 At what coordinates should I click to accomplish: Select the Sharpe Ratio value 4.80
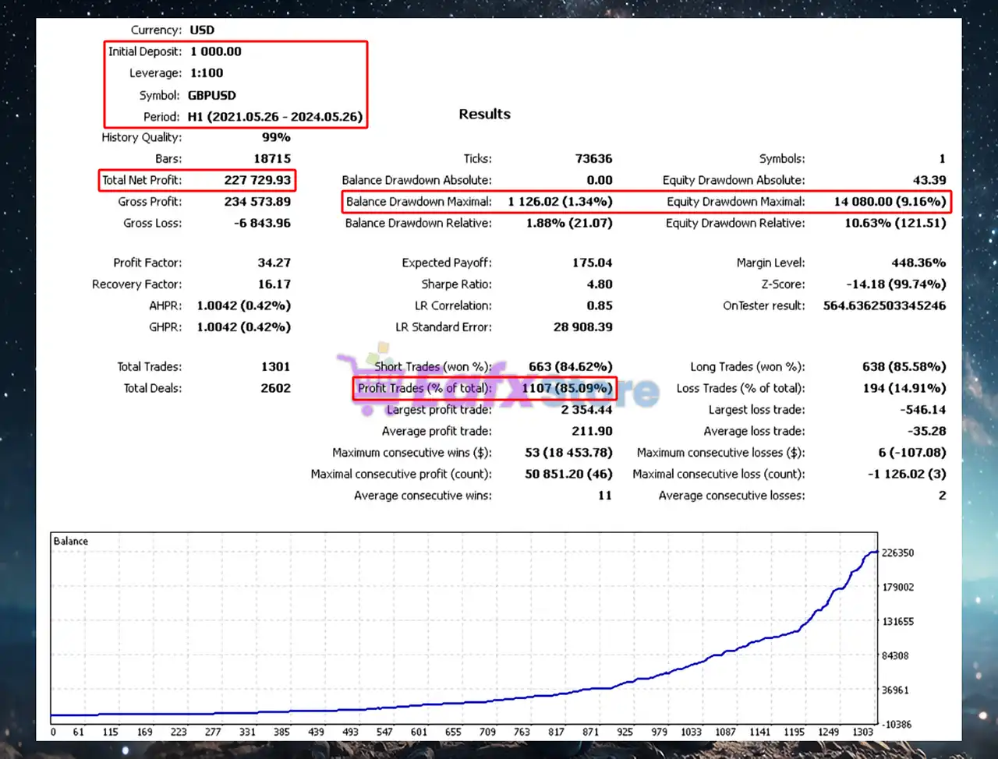tap(599, 284)
